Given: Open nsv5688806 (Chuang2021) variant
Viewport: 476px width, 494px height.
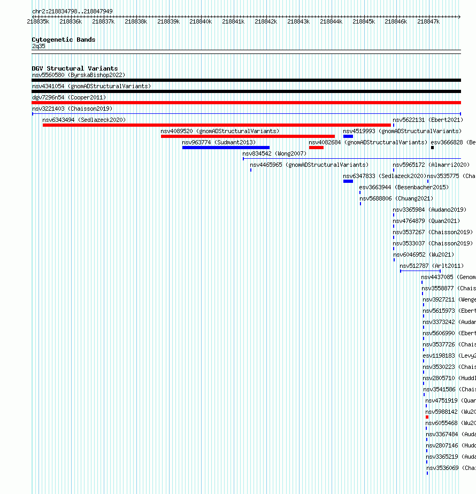Looking at the screenshot, I should pyautogui.click(x=396, y=198).
